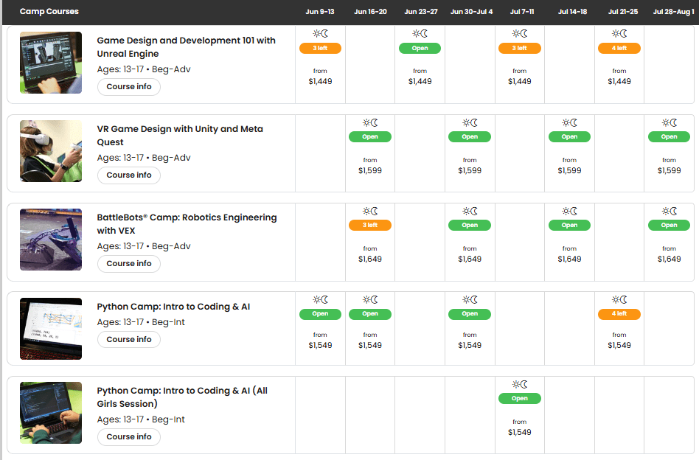The image size is (699, 460).
Task: Click day/night icon for BattleBots Jul 14-18
Action: point(570,211)
